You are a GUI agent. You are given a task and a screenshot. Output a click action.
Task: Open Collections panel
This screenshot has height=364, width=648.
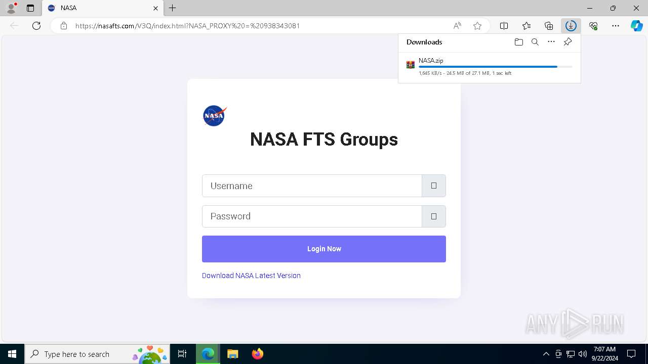[549, 26]
